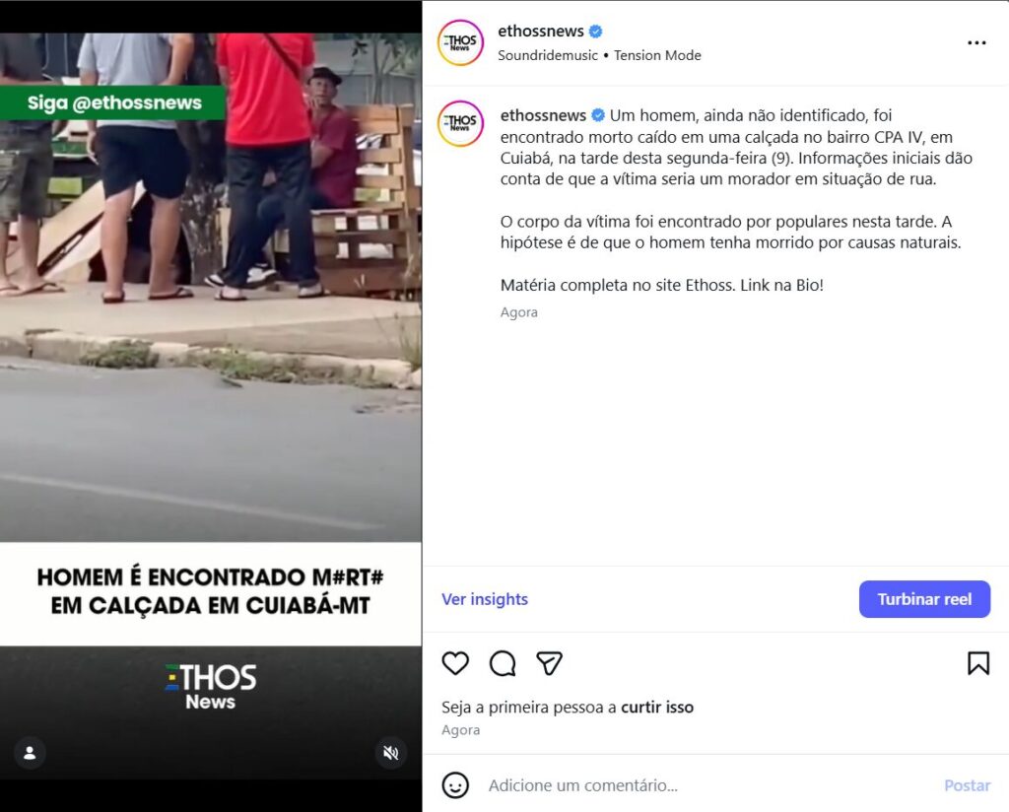1009x812 pixels.
Task: Open ethossnews username in the caption
Action: click(x=543, y=115)
